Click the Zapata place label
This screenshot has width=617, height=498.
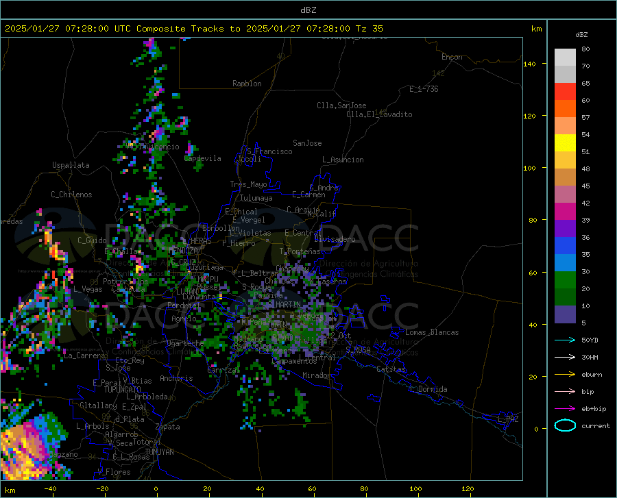point(168,427)
